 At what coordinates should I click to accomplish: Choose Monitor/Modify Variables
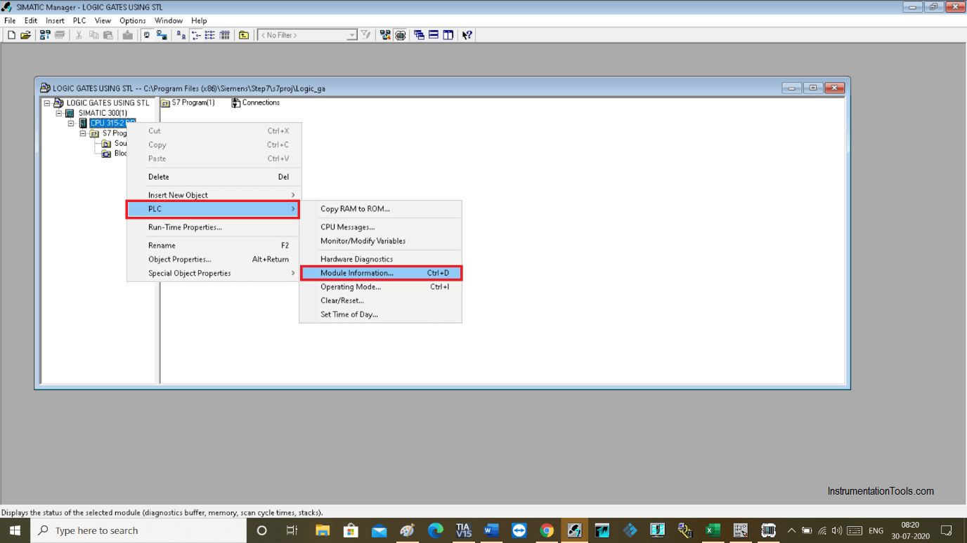(380, 241)
